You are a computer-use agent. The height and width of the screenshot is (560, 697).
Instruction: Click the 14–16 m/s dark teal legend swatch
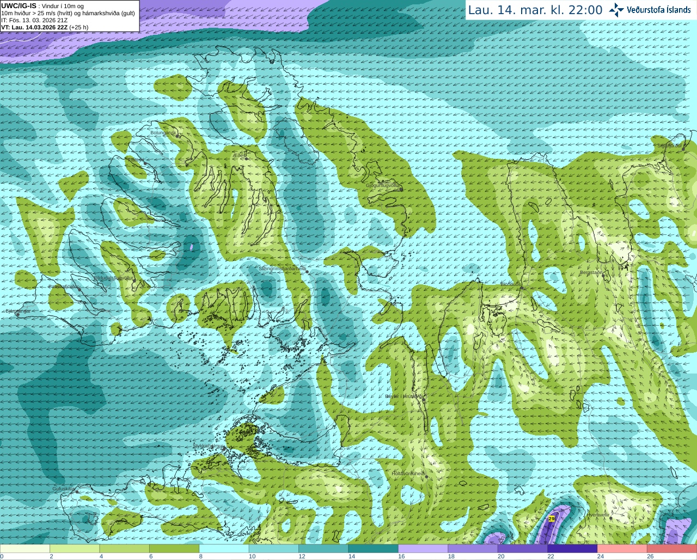[x=374, y=549]
